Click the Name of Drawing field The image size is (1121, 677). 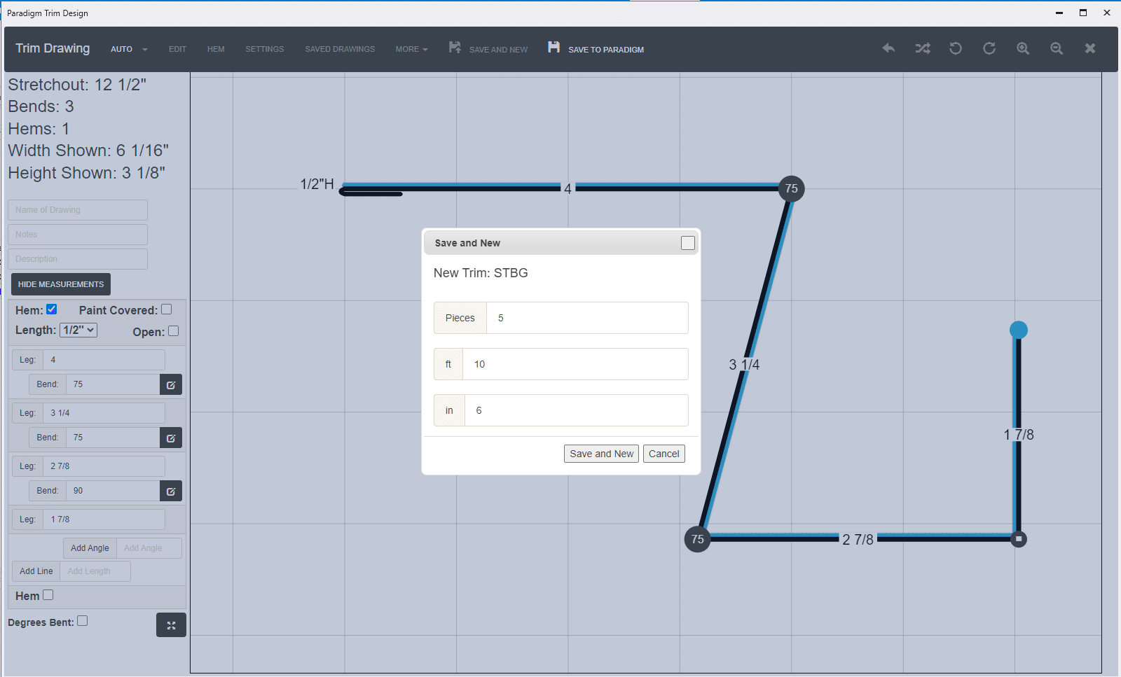(78, 210)
